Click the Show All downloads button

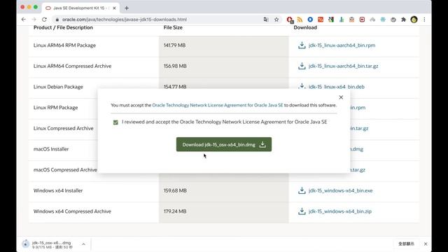(x=406, y=244)
